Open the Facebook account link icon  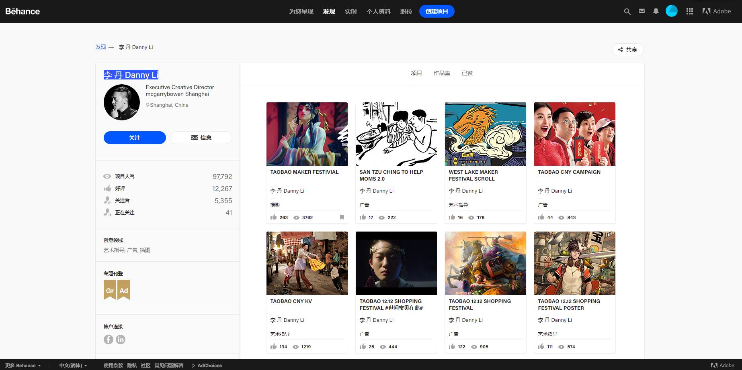pyautogui.click(x=109, y=340)
